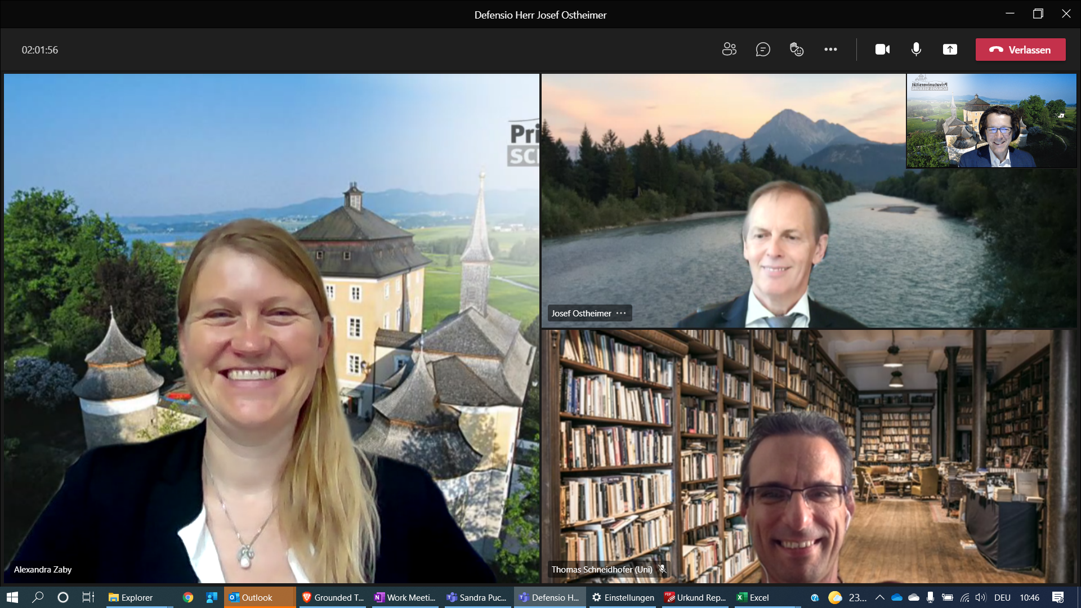Open the raise hand reactions menu
The height and width of the screenshot is (608, 1081).
tap(797, 50)
